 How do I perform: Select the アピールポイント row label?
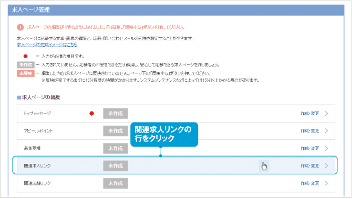coord(38,131)
